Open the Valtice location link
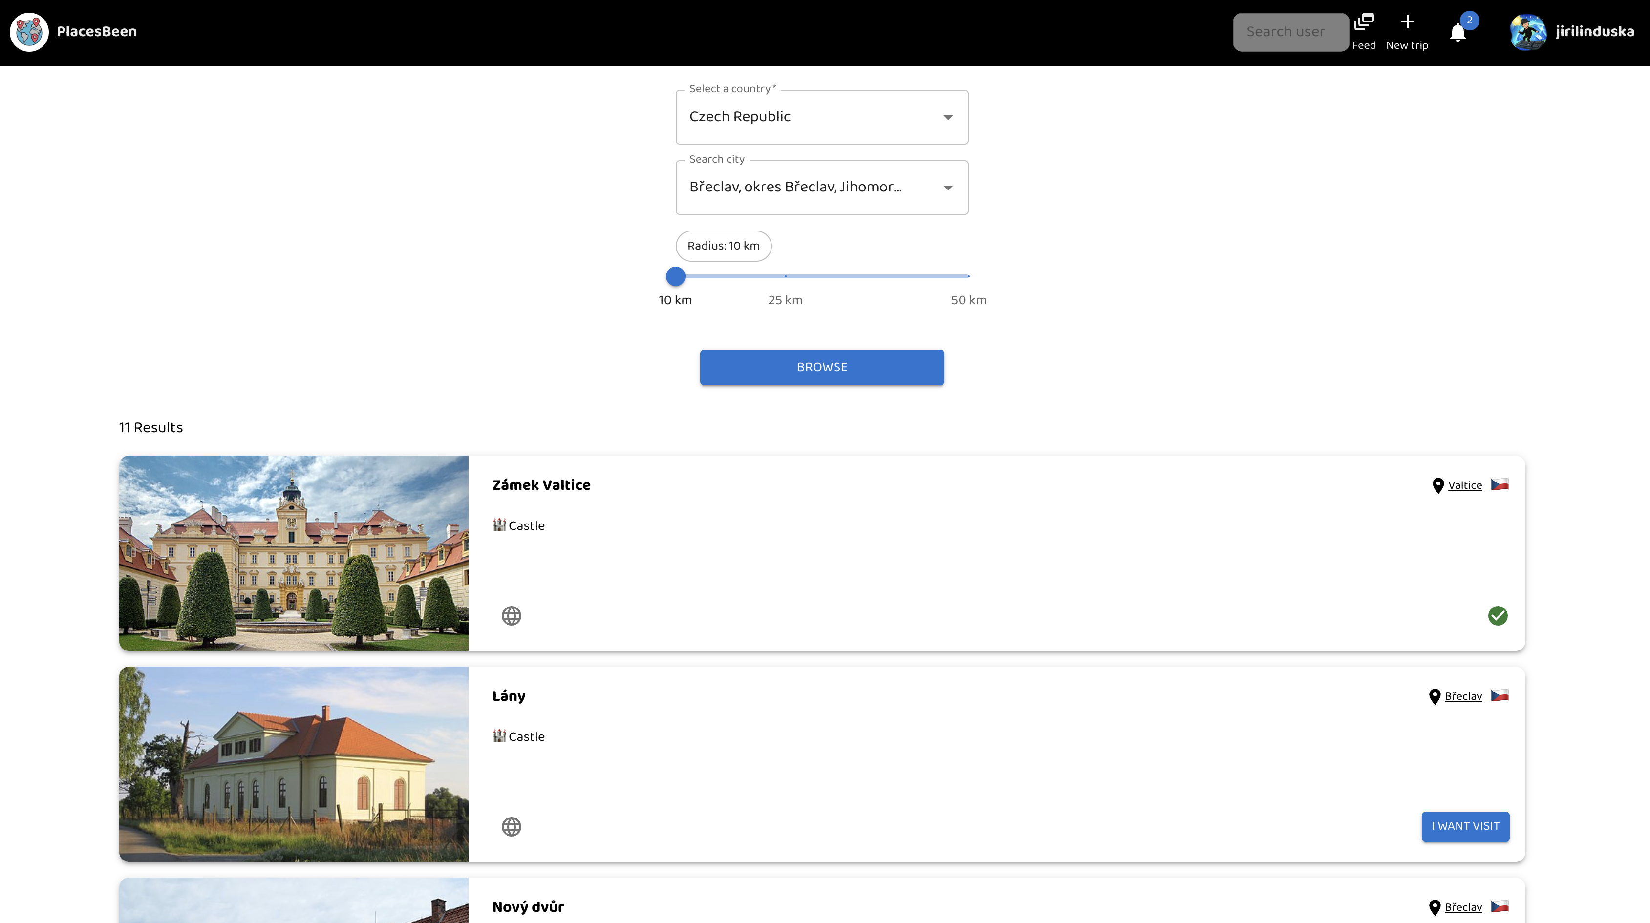The height and width of the screenshot is (923, 1650). click(x=1465, y=485)
